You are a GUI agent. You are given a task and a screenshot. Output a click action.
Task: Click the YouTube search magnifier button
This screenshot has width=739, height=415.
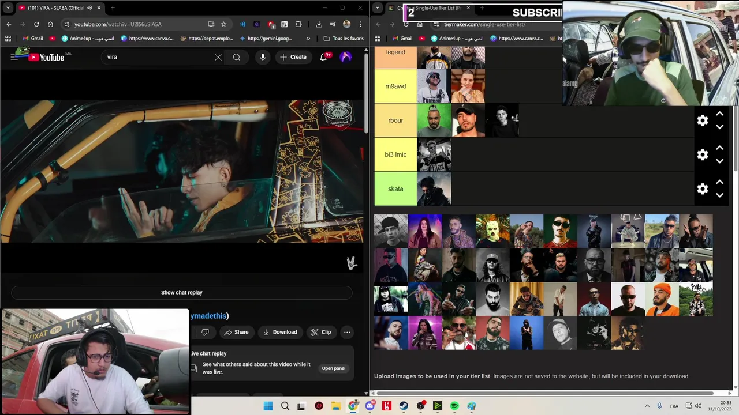[x=236, y=57]
